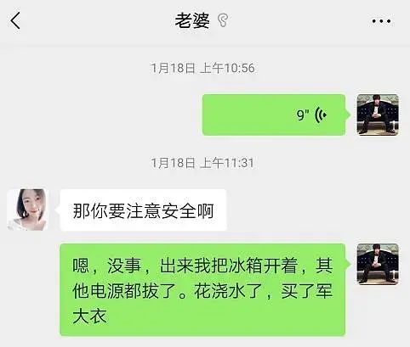This screenshot has width=410, height=347.
Task: Click "大衣" on the last message line
Action: [90, 316]
